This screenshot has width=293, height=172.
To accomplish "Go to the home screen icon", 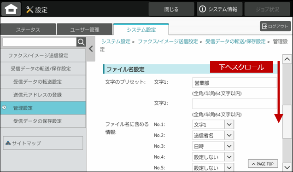I will point(11,9).
